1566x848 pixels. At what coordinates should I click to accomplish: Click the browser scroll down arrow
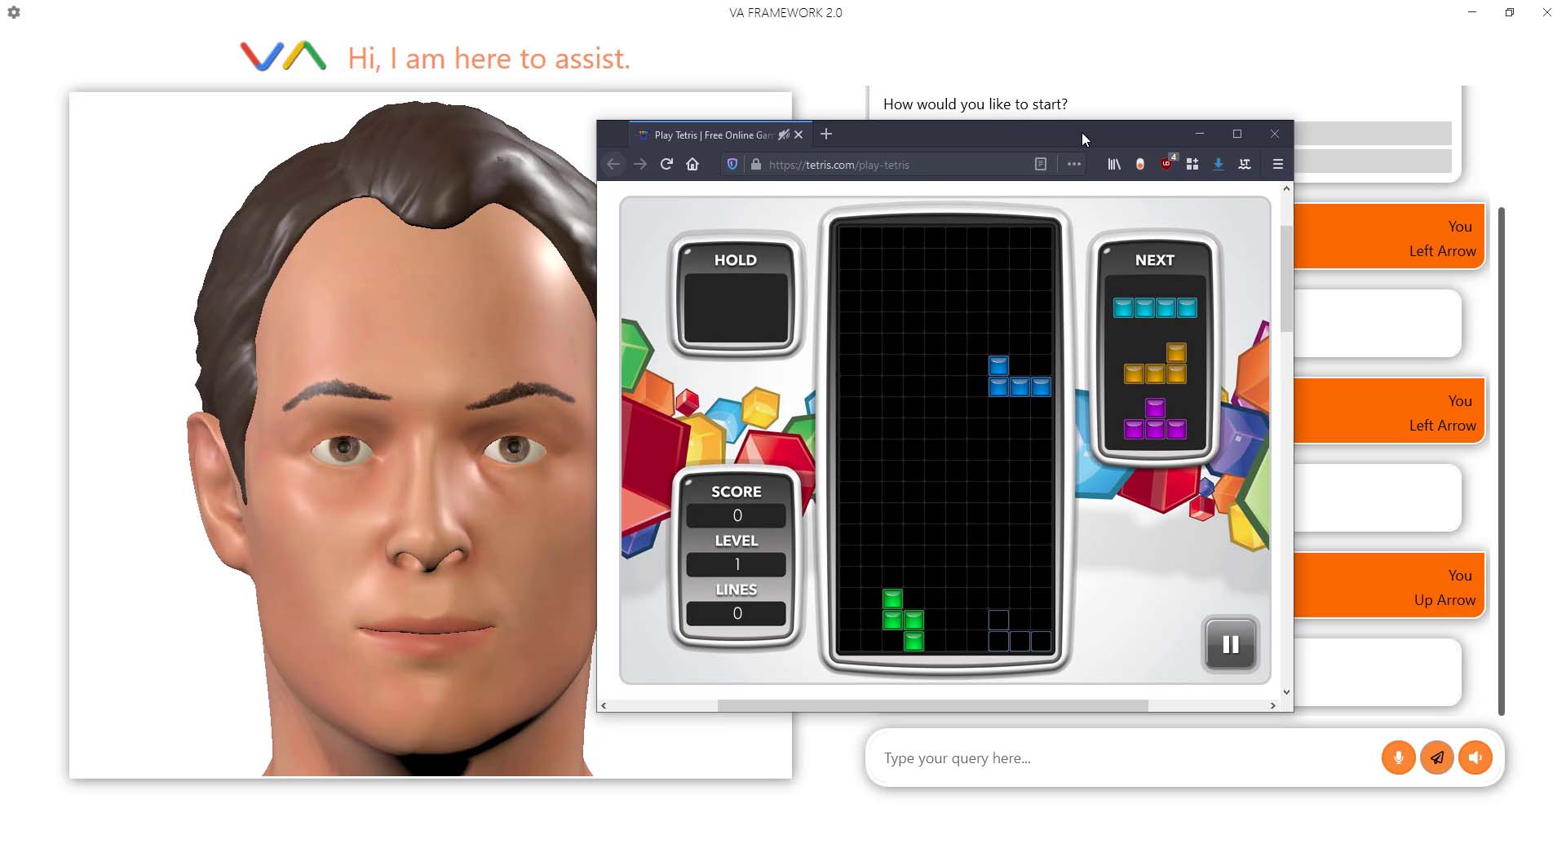point(1286,692)
